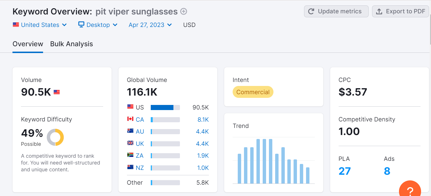Click the US flag next to Volume
The image size is (431, 196).
click(x=57, y=92)
